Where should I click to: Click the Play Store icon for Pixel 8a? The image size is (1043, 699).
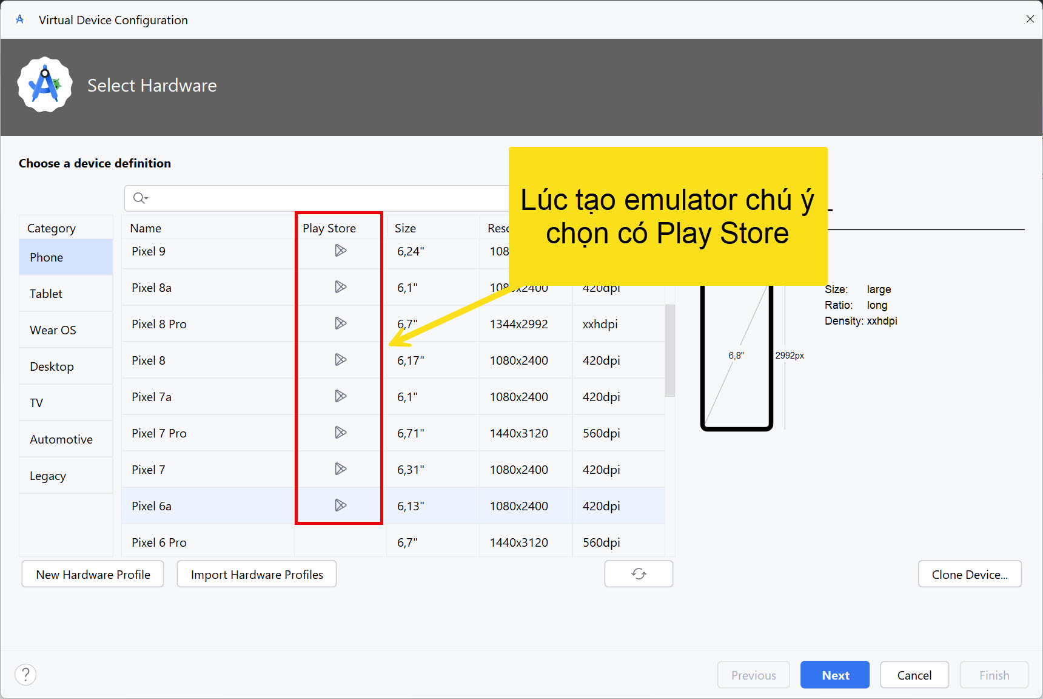tap(341, 287)
